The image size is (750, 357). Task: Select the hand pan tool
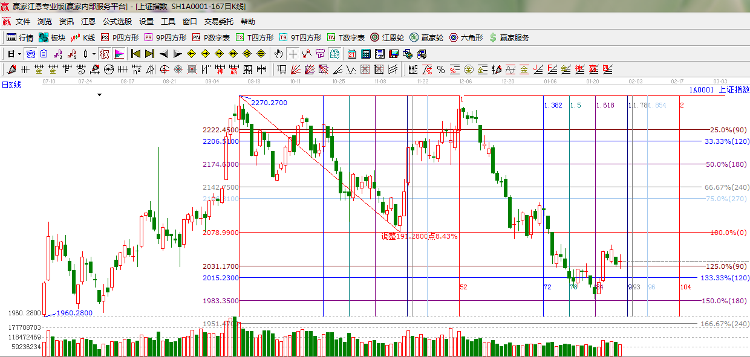click(x=278, y=54)
